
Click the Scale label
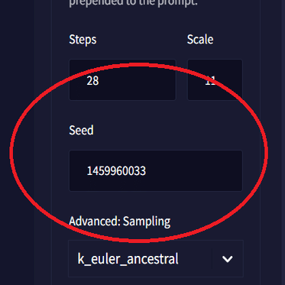click(x=200, y=40)
